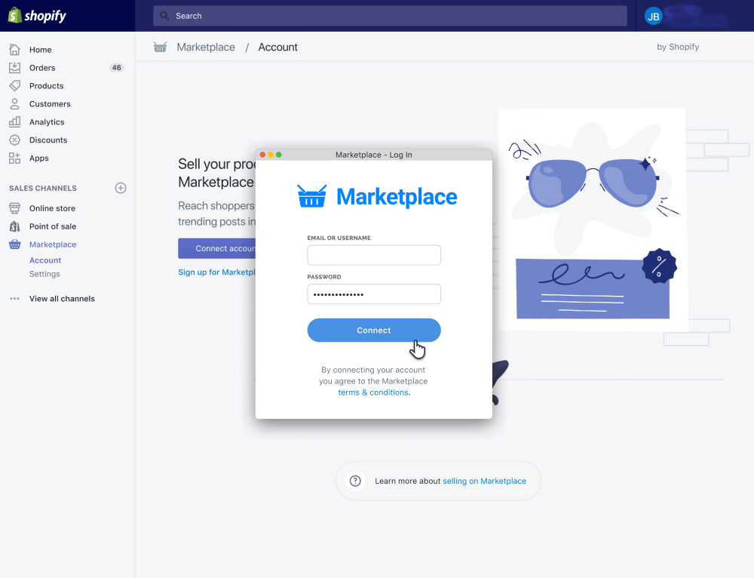Viewport: 754px width, 578px height.
Task: Click the Shopify logo in header
Action: click(x=37, y=15)
